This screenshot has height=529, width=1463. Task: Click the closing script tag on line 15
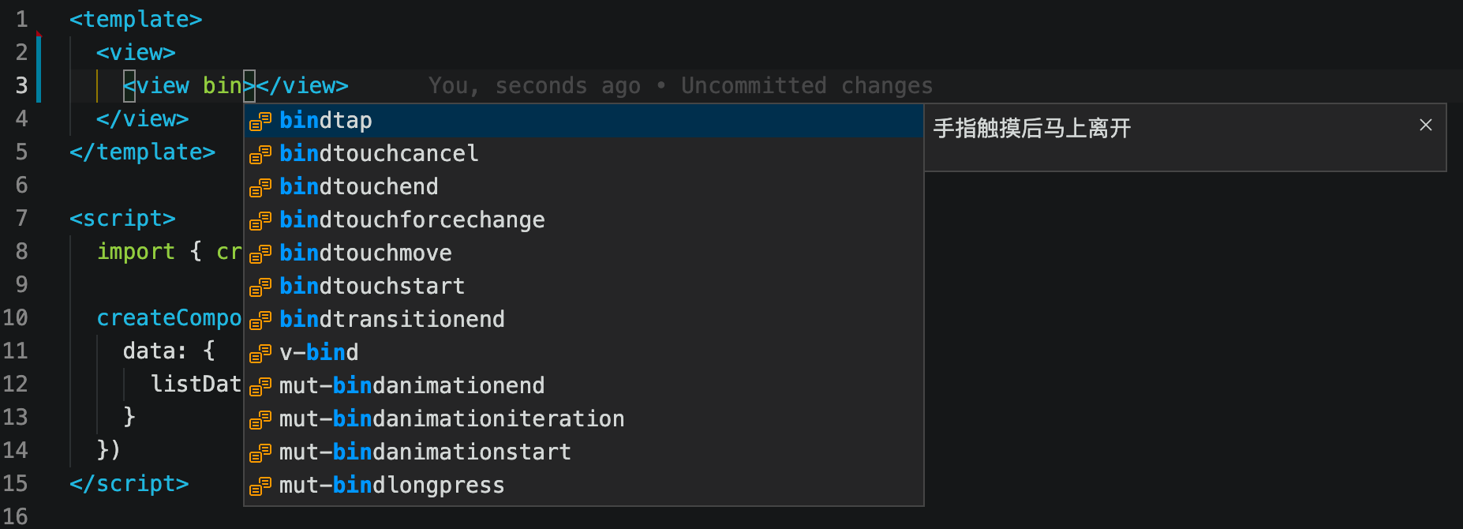(x=129, y=483)
